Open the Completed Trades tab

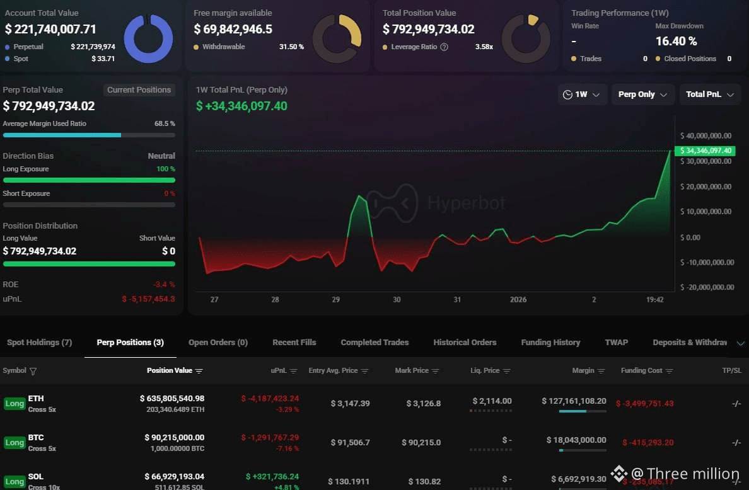click(374, 343)
